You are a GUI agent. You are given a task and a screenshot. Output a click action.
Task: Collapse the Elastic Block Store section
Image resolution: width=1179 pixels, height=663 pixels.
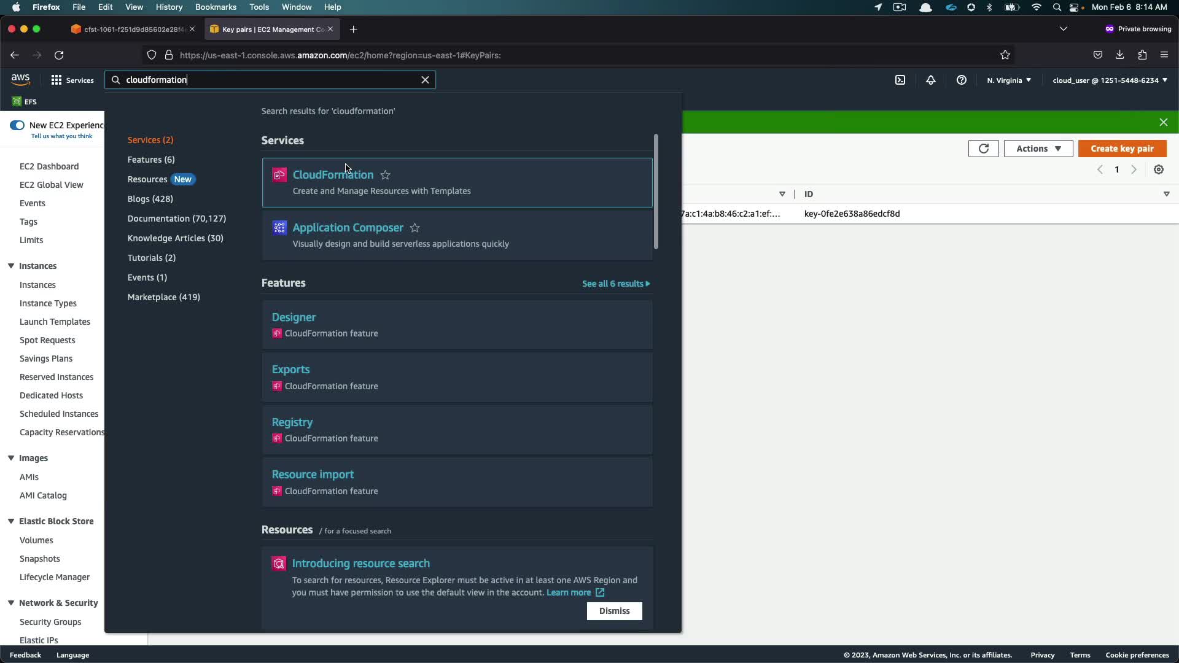11,521
